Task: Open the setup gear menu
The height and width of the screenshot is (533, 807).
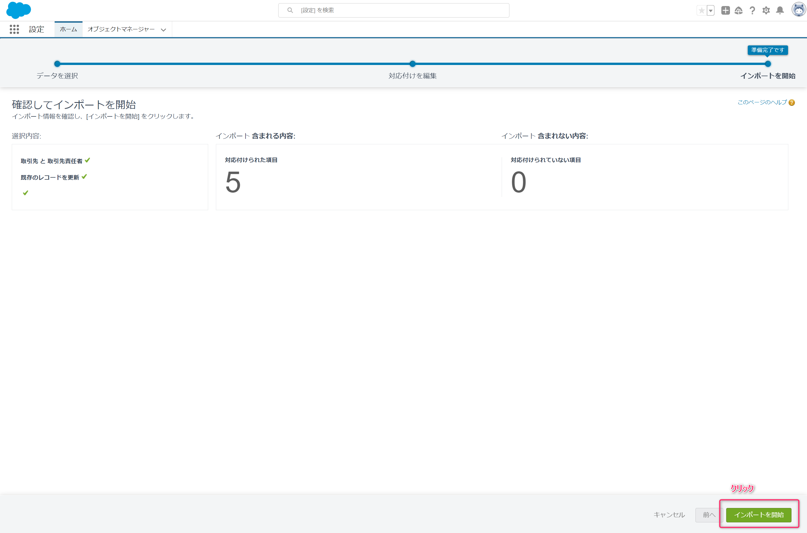Action: [766, 11]
